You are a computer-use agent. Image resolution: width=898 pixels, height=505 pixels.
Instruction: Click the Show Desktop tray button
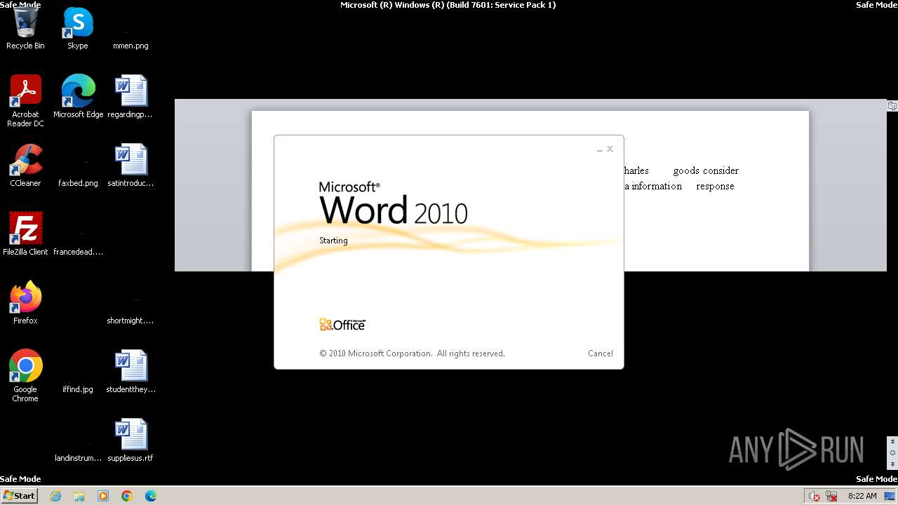[x=890, y=496]
